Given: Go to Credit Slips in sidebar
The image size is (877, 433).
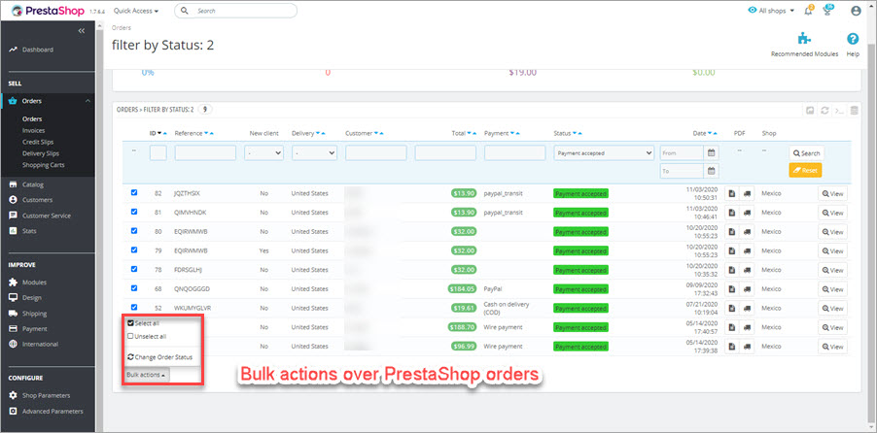Looking at the screenshot, I should click(38, 142).
